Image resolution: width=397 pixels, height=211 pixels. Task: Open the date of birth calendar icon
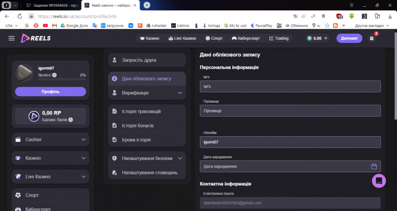374,166
